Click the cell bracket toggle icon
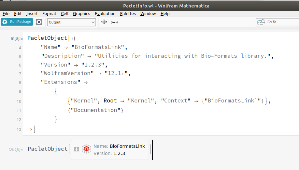The height and width of the screenshot is (170, 299). (x=114, y=22)
